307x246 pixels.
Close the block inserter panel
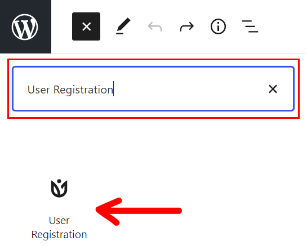[x=86, y=26]
